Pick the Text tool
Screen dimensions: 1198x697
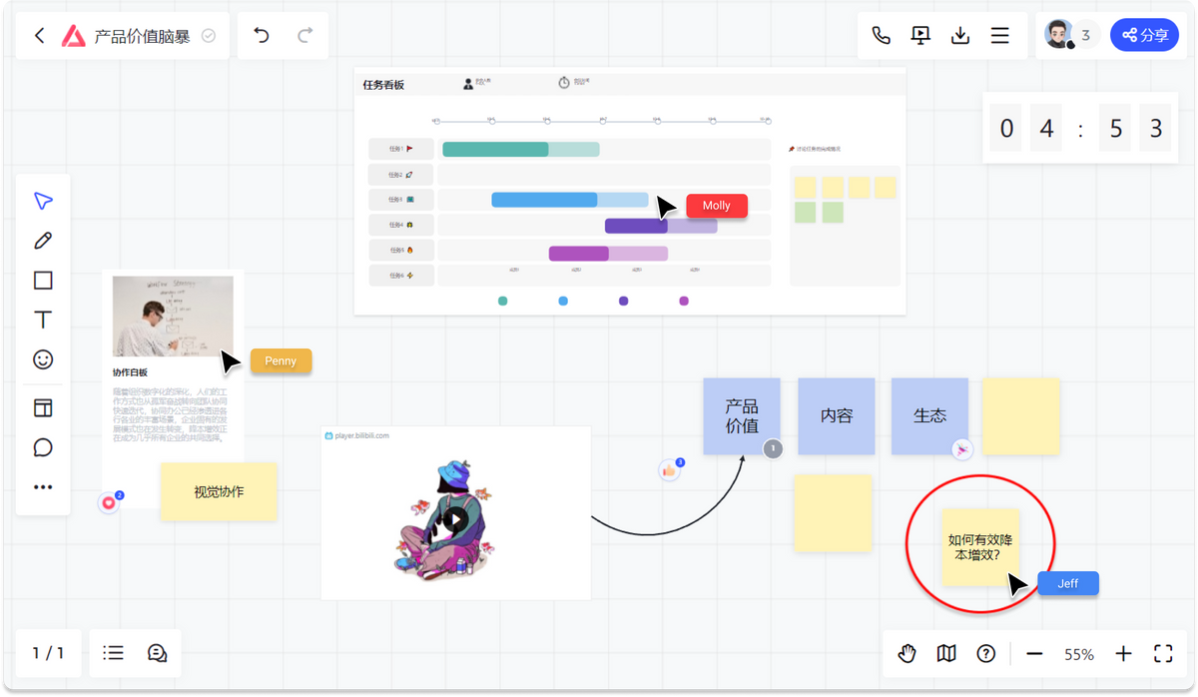(43, 320)
